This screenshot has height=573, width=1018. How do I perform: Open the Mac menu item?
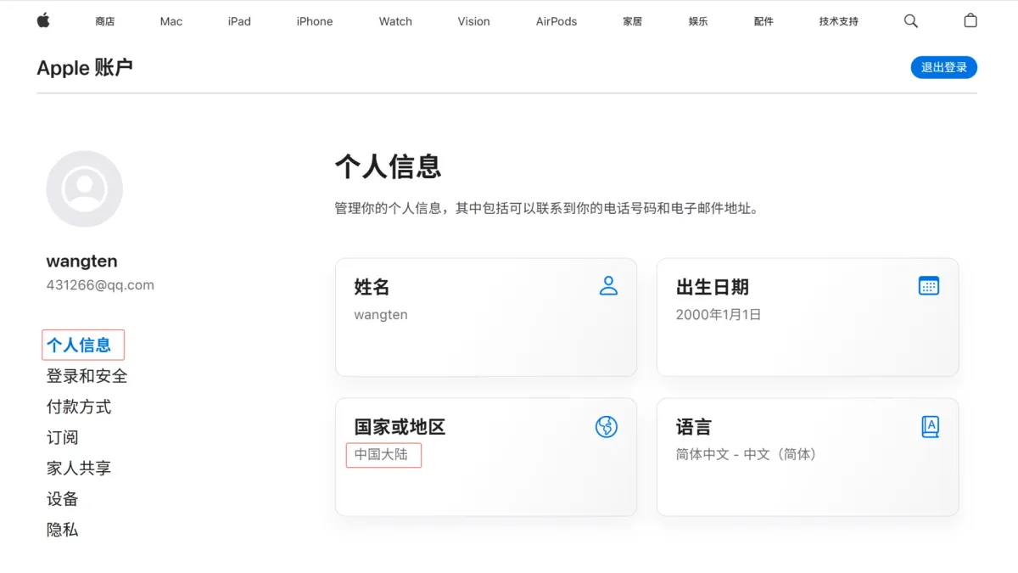pyautogui.click(x=171, y=21)
